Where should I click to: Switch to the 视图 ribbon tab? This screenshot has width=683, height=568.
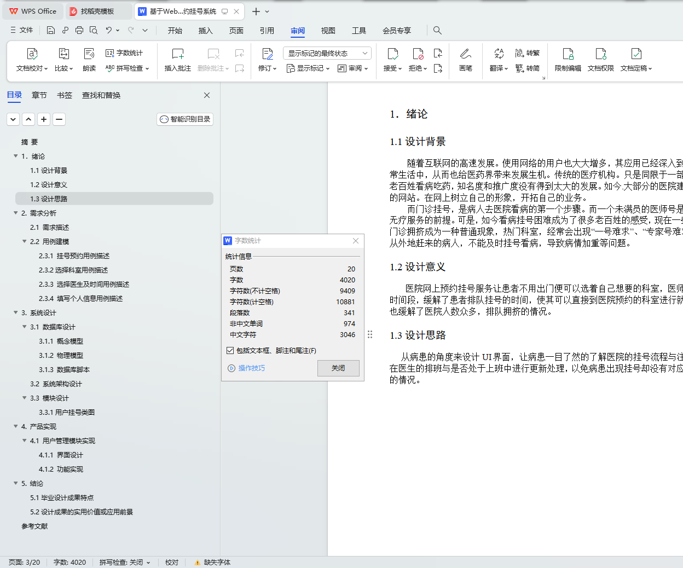coord(328,31)
